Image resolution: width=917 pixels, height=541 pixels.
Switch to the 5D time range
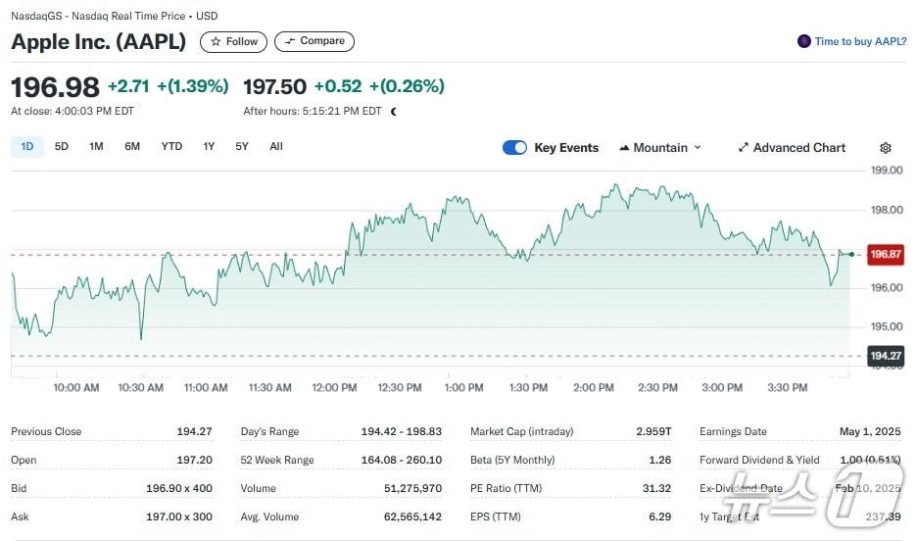[x=62, y=147]
